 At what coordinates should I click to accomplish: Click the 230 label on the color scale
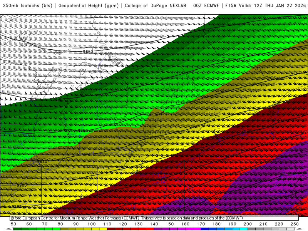pos(295,224)
